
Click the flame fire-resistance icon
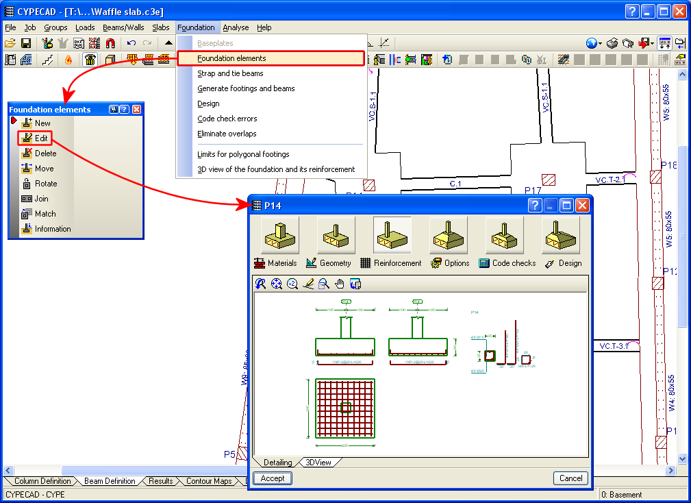[x=68, y=59]
